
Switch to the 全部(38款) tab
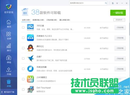[26, 20]
